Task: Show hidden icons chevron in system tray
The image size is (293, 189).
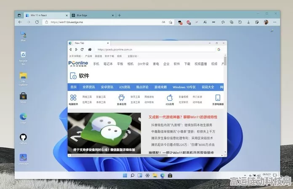Action: click(x=245, y=176)
